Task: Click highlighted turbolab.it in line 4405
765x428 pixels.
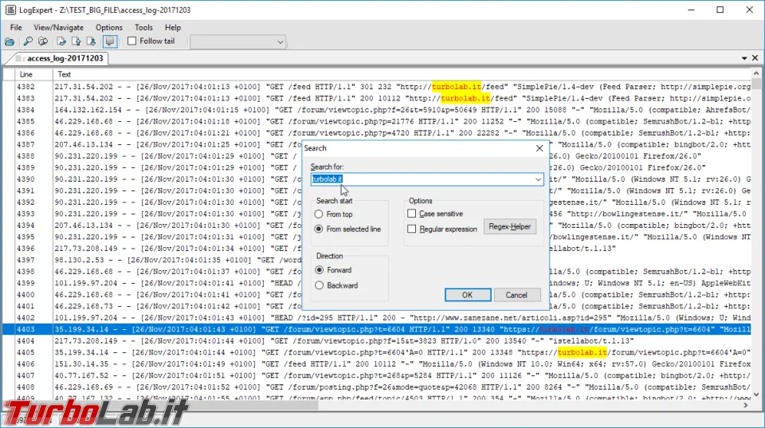Action: coord(582,352)
